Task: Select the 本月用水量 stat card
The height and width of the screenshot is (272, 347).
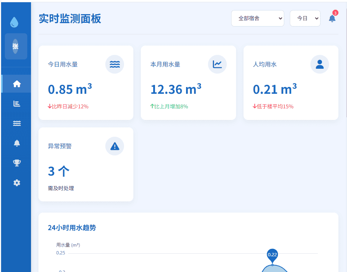Action: click(188, 82)
